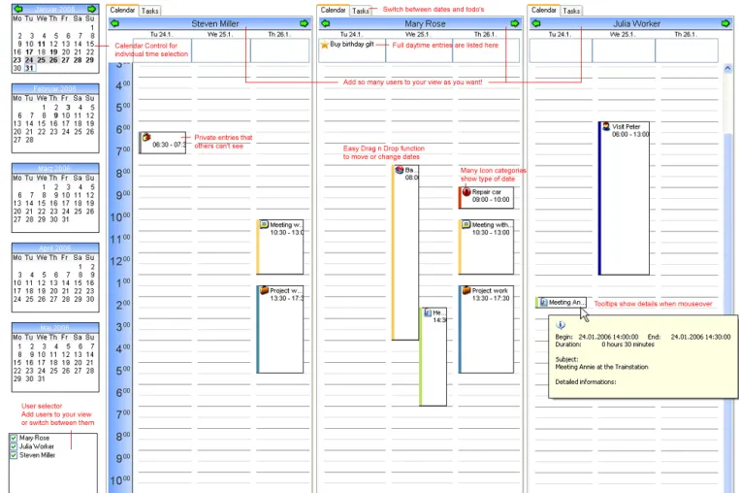Toggle Steven Miller user checkbox
Image resolution: width=739 pixels, height=493 pixels.
pyautogui.click(x=14, y=455)
